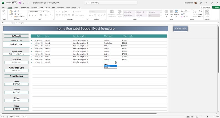Open the Data ribbon tab
This screenshot has width=220, height=118.
coord(41,7)
